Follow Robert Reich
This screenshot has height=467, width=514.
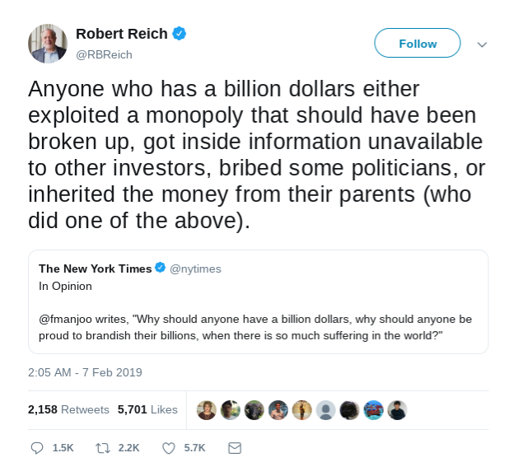417,44
